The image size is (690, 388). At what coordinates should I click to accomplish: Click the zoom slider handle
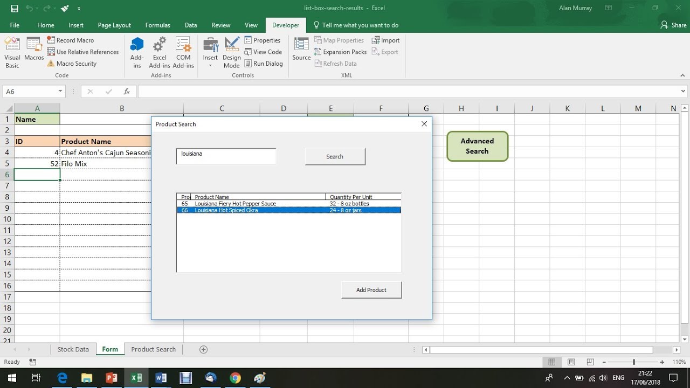[x=633, y=362]
